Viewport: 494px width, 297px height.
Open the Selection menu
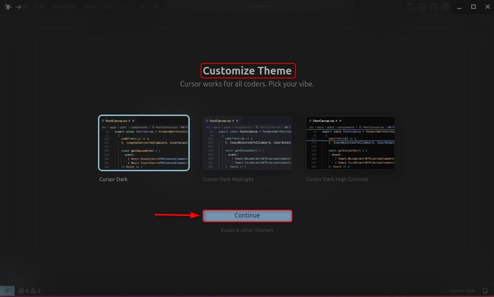(x=64, y=6)
